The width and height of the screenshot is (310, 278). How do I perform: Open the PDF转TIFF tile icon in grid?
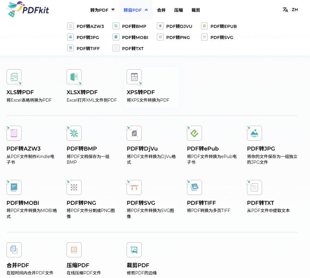tap(194, 188)
